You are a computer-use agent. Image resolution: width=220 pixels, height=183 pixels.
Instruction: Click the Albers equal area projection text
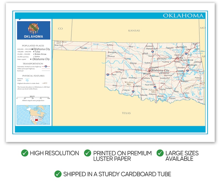(33, 100)
